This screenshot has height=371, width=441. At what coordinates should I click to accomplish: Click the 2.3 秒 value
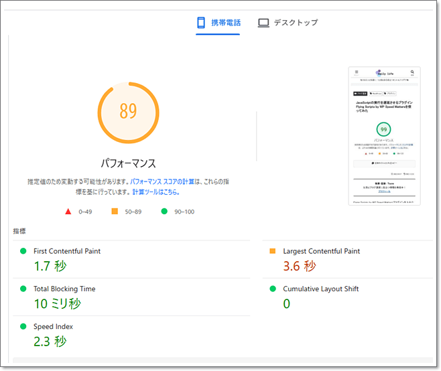tap(50, 342)
